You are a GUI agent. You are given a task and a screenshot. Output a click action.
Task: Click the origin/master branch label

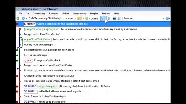click(x=33, y=29)
